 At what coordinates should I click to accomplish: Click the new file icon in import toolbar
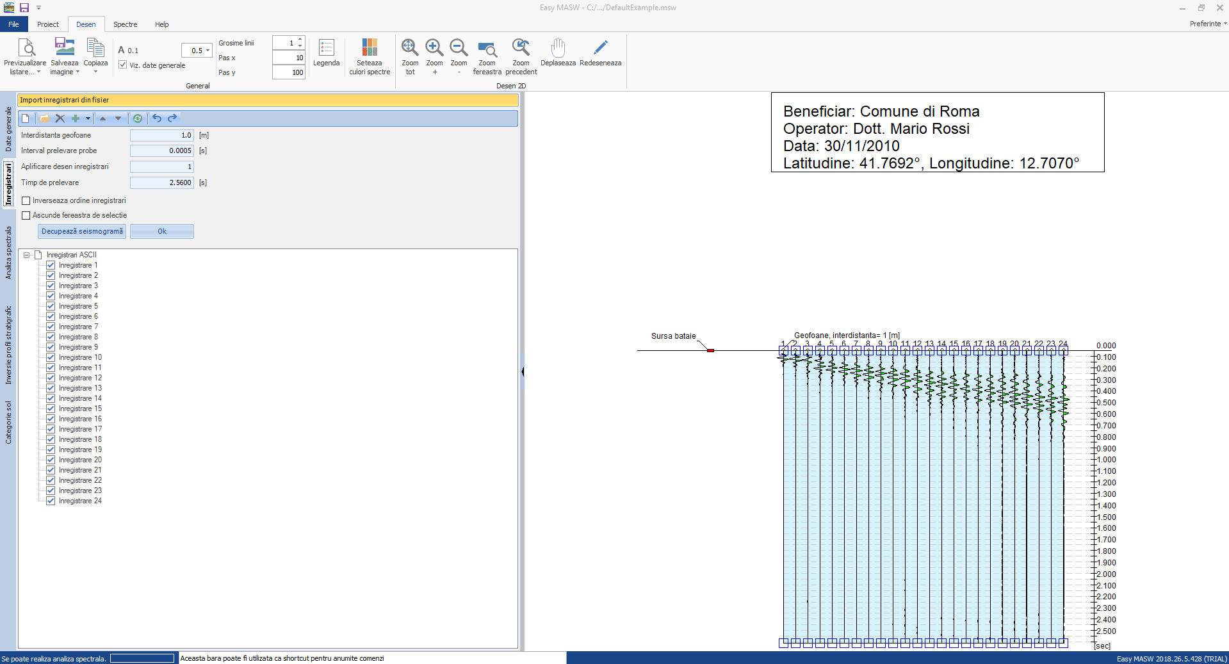25,118
